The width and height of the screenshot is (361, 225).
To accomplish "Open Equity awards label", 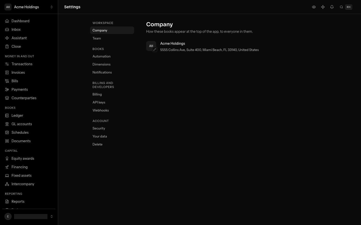I will click(x=23, y=158).
